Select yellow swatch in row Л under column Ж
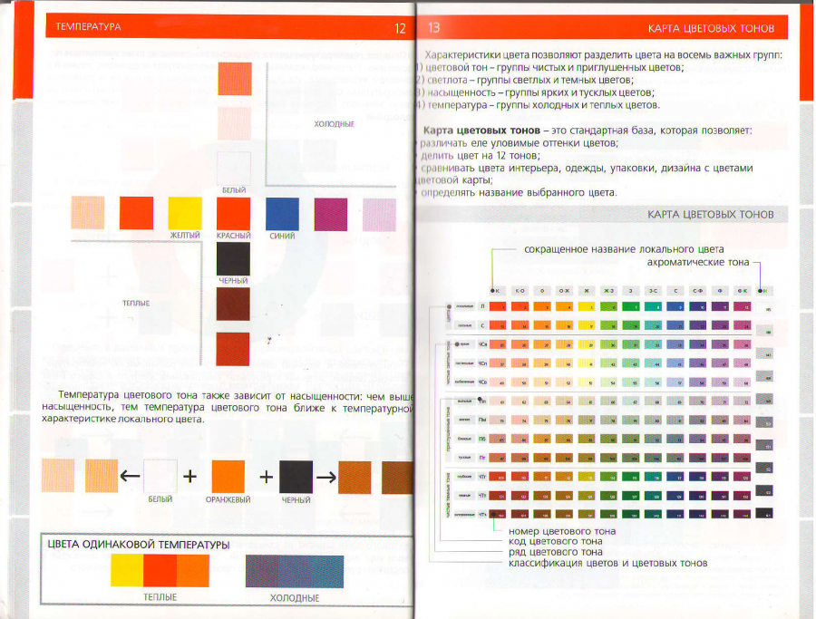This screenshot has height=619, width=816. (x=587, y=306)
